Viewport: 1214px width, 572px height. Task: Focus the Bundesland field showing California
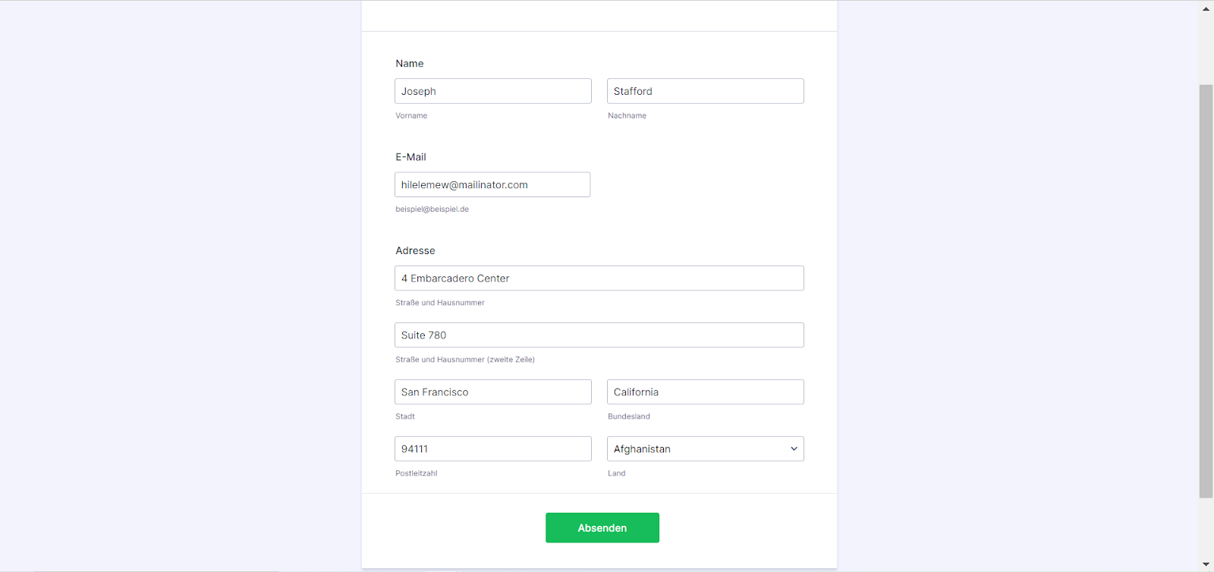[705, 392]
